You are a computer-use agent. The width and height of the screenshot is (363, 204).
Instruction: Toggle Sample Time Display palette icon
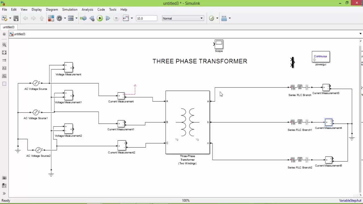coord(4,60)
